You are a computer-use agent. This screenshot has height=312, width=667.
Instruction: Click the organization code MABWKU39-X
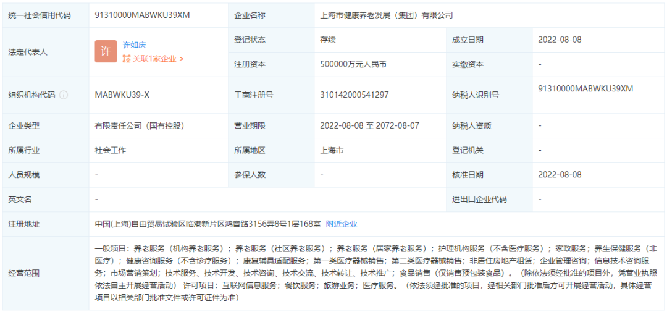122,95
